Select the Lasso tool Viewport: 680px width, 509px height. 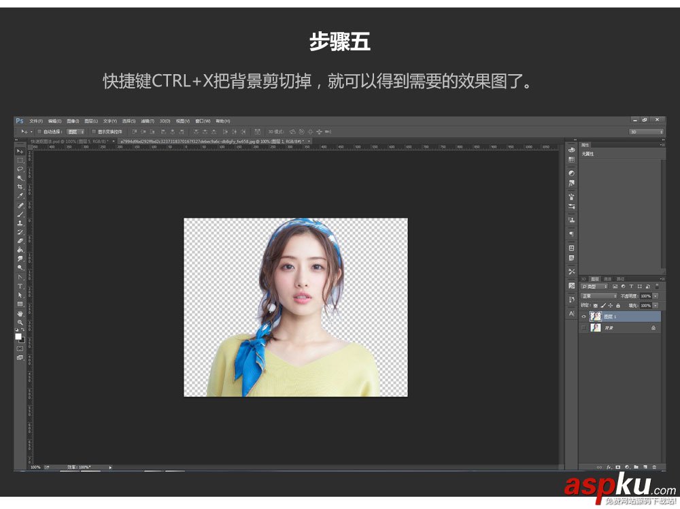point(20,169)
